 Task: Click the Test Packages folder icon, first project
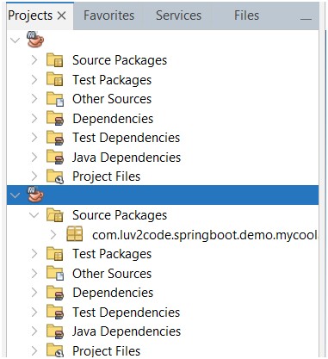54,79
